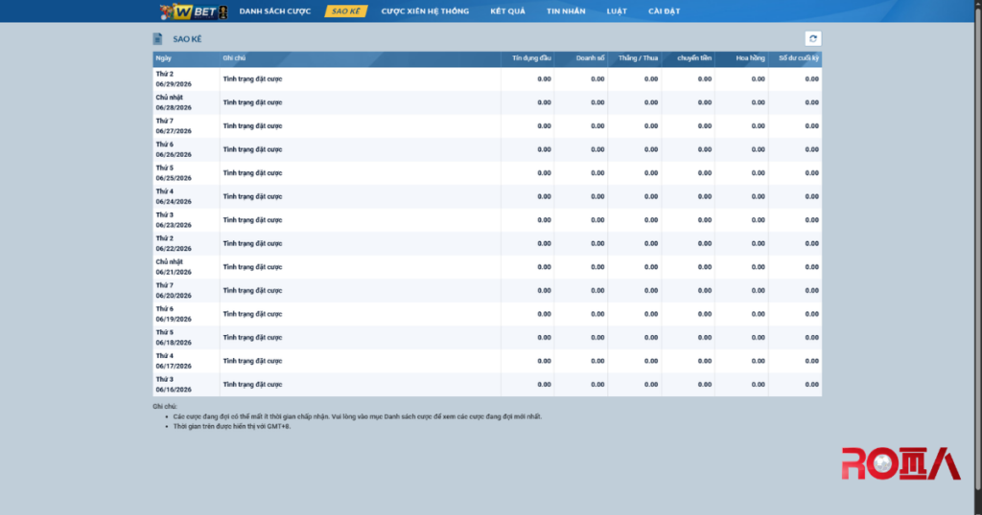Viewport: 982px width, 515px height.
Task: Click Hoa hồng value for 06/16/2026
Action: point(758,385)
